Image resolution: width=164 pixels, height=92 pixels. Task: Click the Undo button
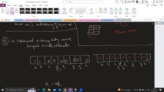[x=6, y=2]
